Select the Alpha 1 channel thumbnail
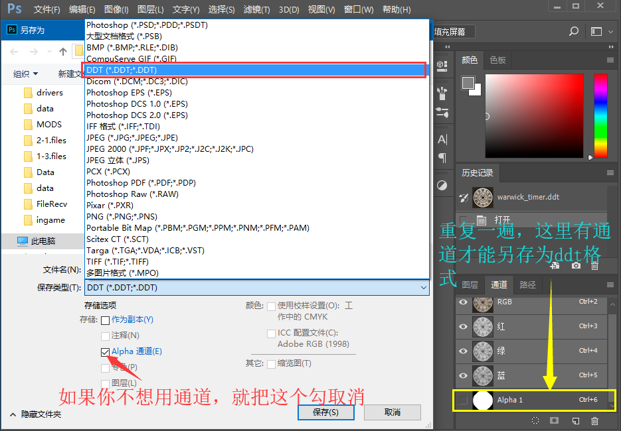This screenshot has width=621, height=431. coord(483,400)
